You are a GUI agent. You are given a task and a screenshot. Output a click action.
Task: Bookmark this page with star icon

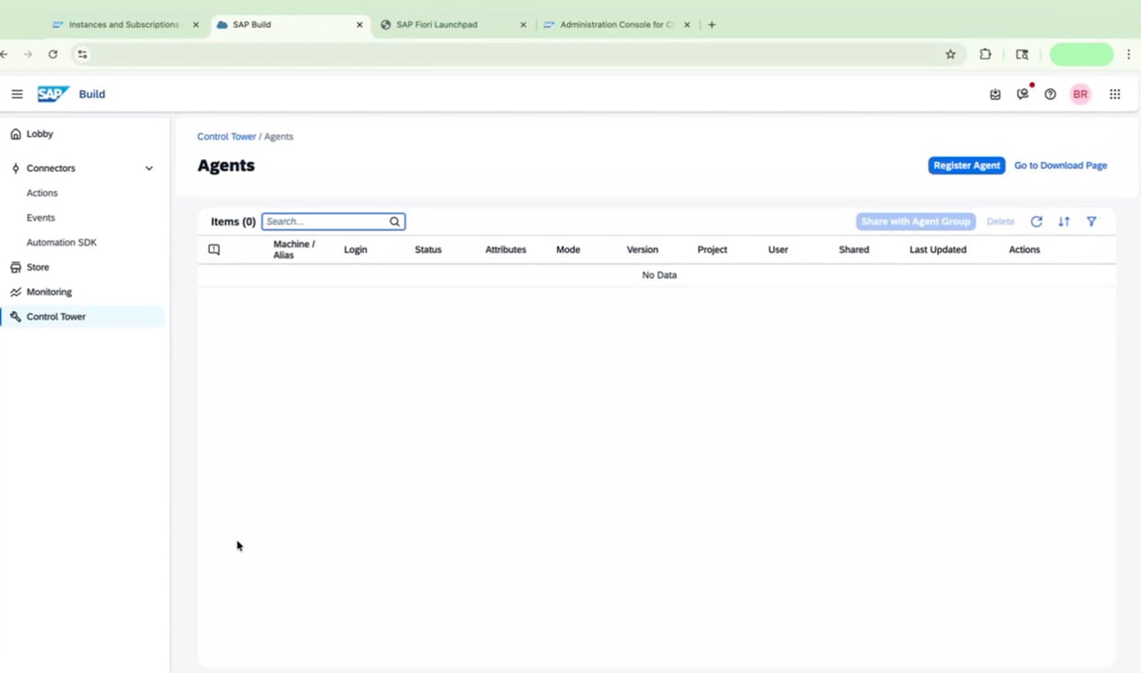950,55
